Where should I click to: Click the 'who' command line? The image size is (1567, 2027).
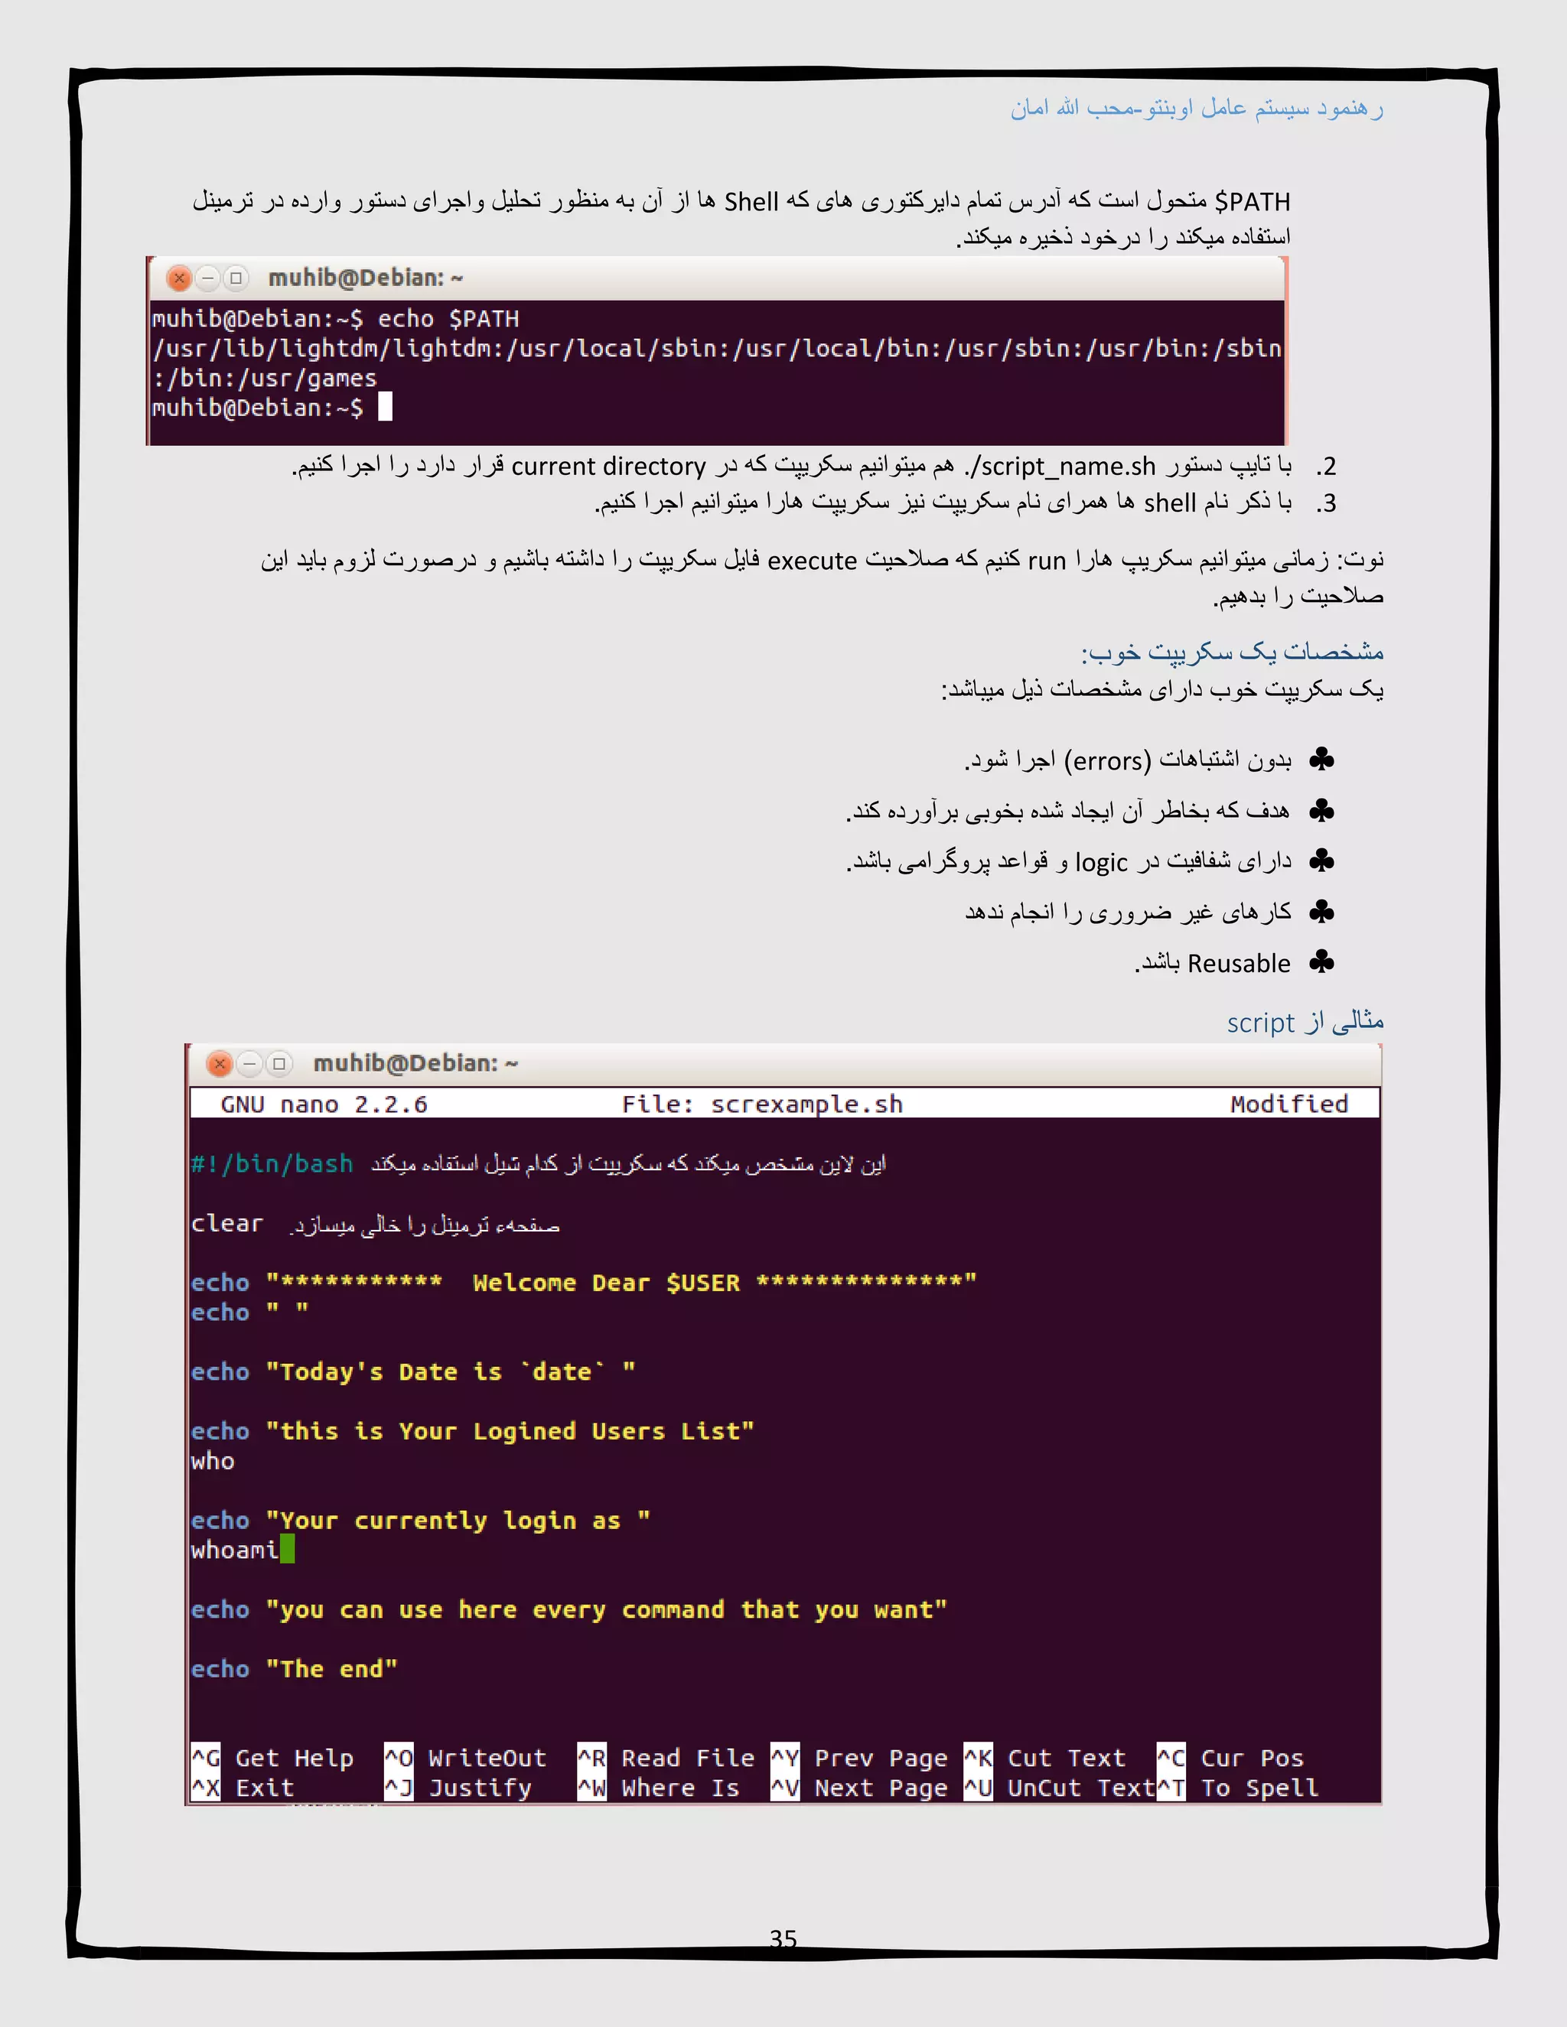(213, 1461)
